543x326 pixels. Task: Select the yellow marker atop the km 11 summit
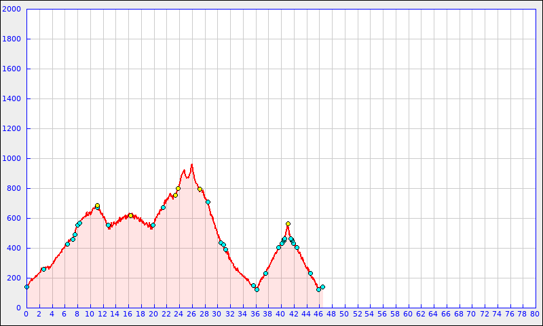tap(97, 205)
